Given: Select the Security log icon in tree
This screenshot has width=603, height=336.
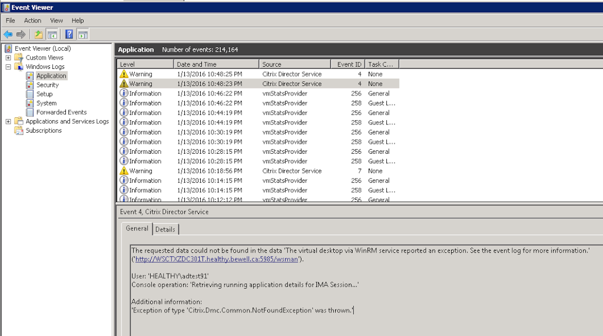Looking at the screenshot, I should tap(30, 85).
